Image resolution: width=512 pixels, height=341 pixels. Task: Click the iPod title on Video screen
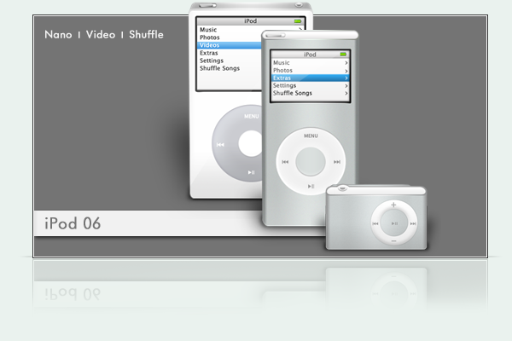click(250, 20)
